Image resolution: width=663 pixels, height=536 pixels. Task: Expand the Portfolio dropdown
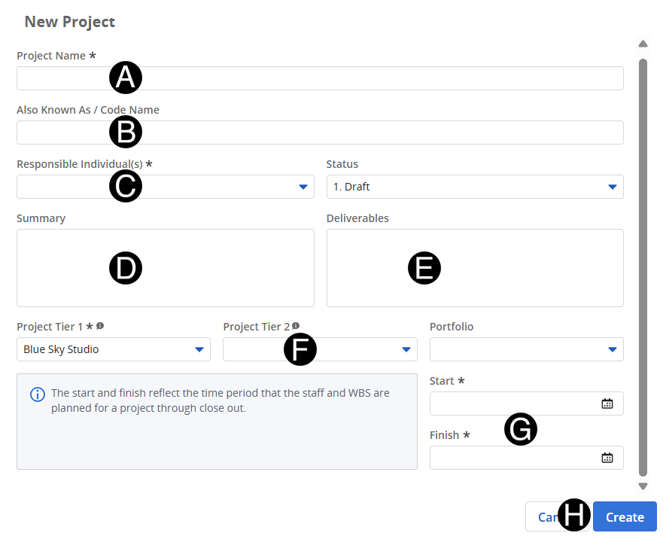[x=613, y=349]
